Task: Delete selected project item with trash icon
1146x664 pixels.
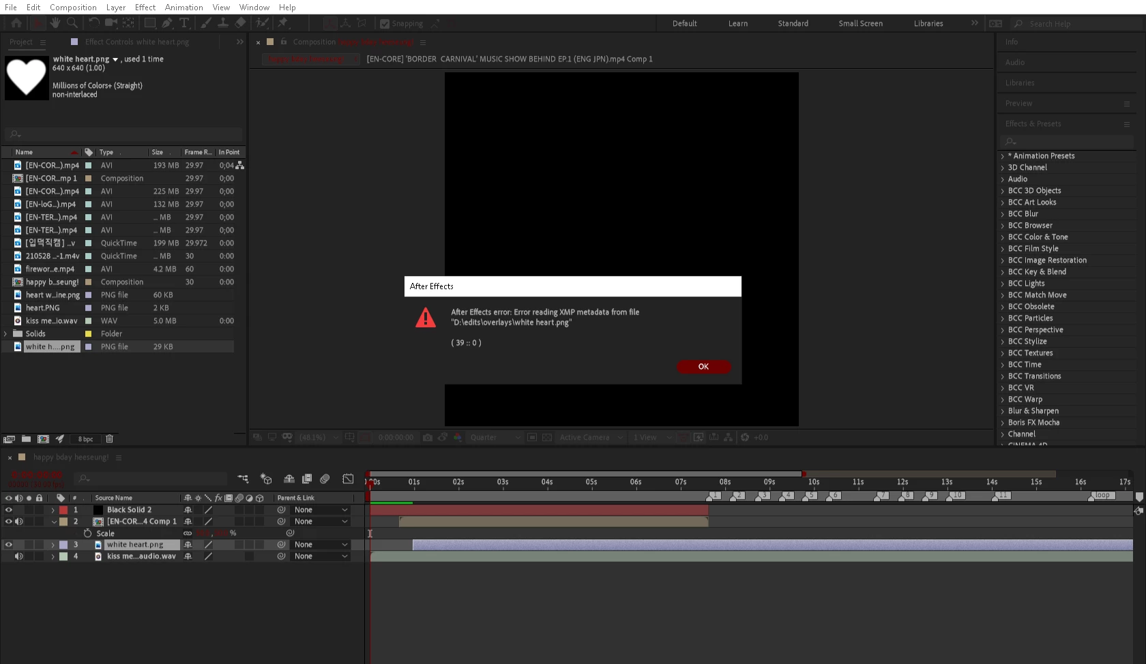Action: point(109,439)
